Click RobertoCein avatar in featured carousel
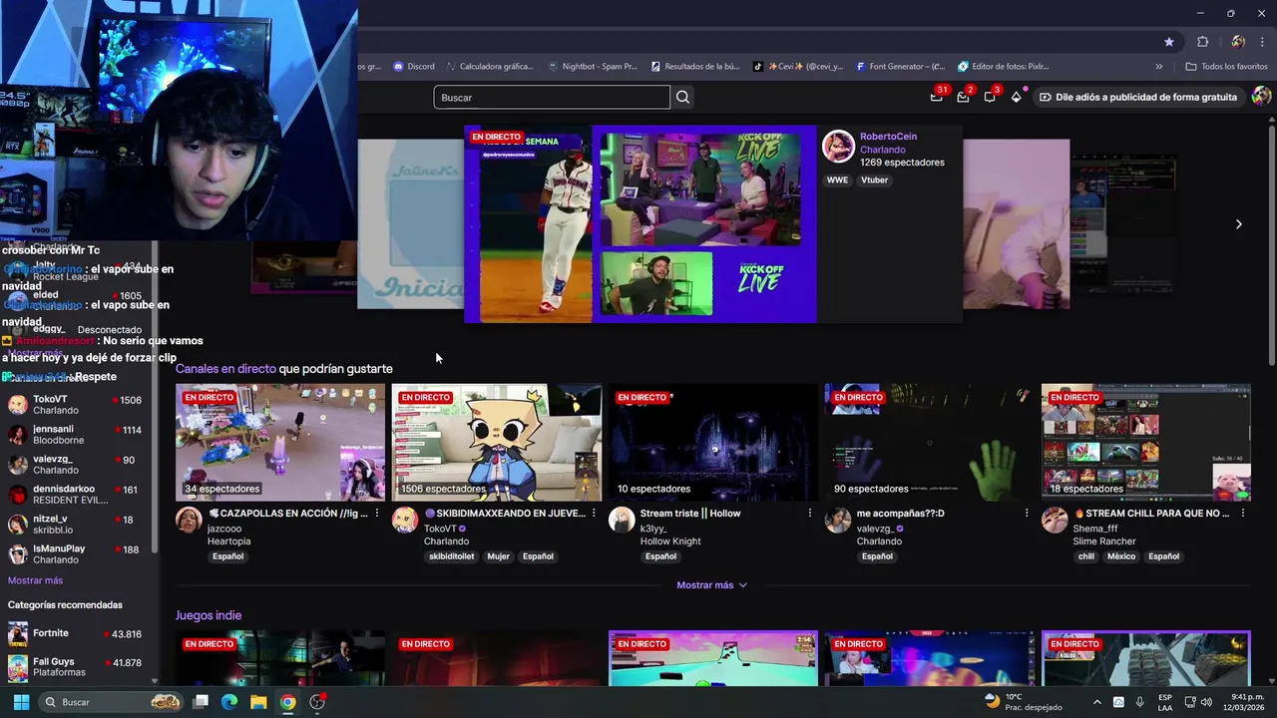 point(838,147)
